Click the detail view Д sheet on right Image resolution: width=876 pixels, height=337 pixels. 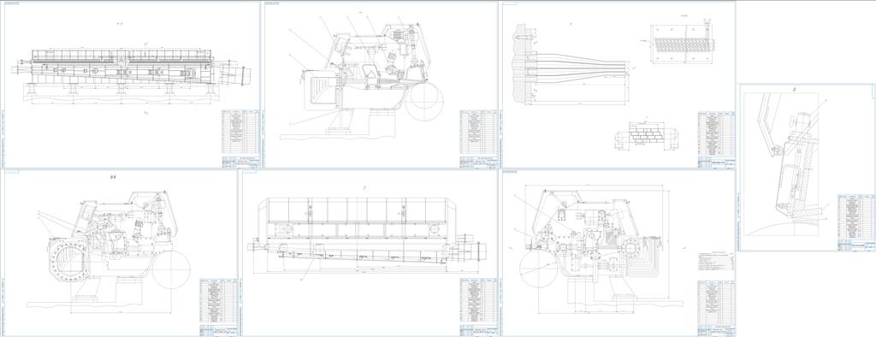(x=806, y=168)
